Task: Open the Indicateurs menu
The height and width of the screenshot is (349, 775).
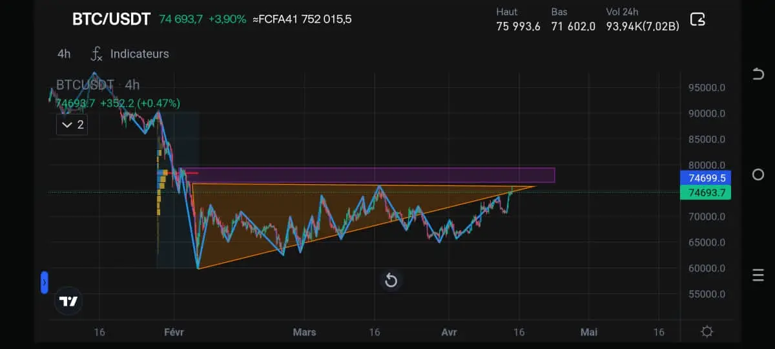Action: click(x=139, y=54)
